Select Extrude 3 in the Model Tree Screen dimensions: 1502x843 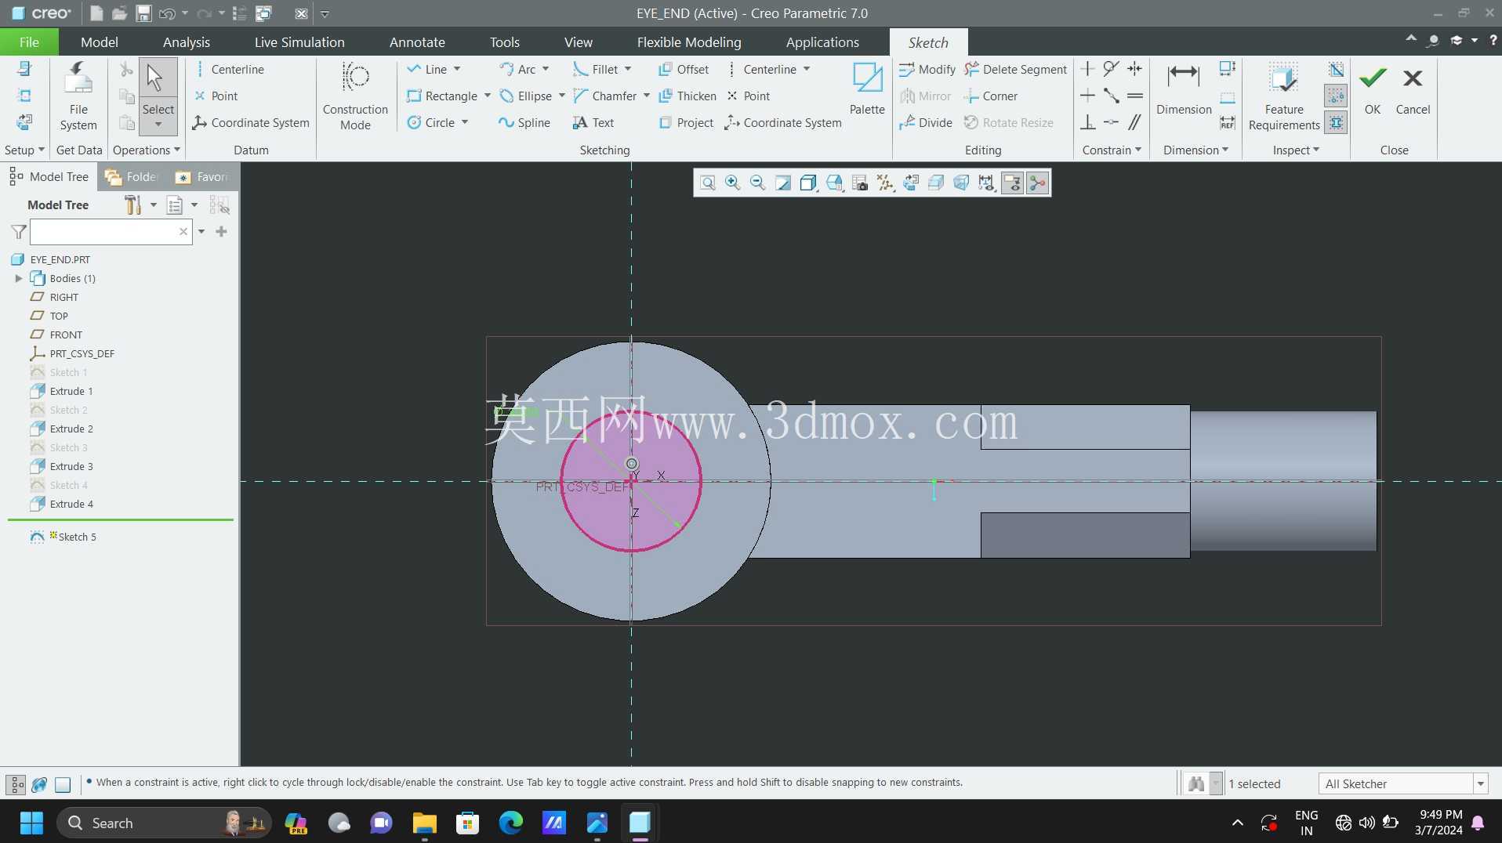pos(71,466)
